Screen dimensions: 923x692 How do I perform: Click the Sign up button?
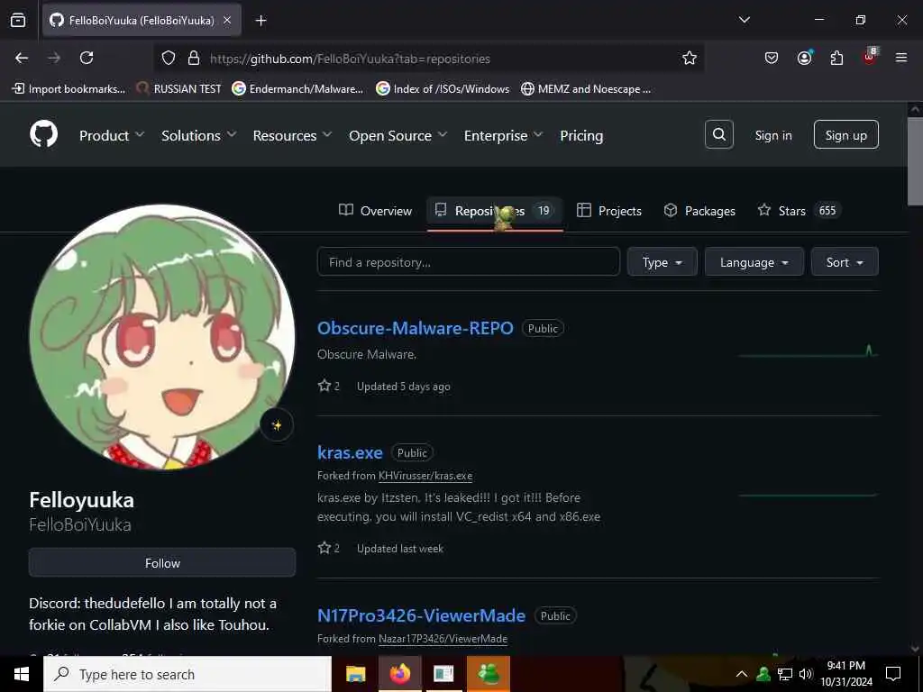coord(845,135)
